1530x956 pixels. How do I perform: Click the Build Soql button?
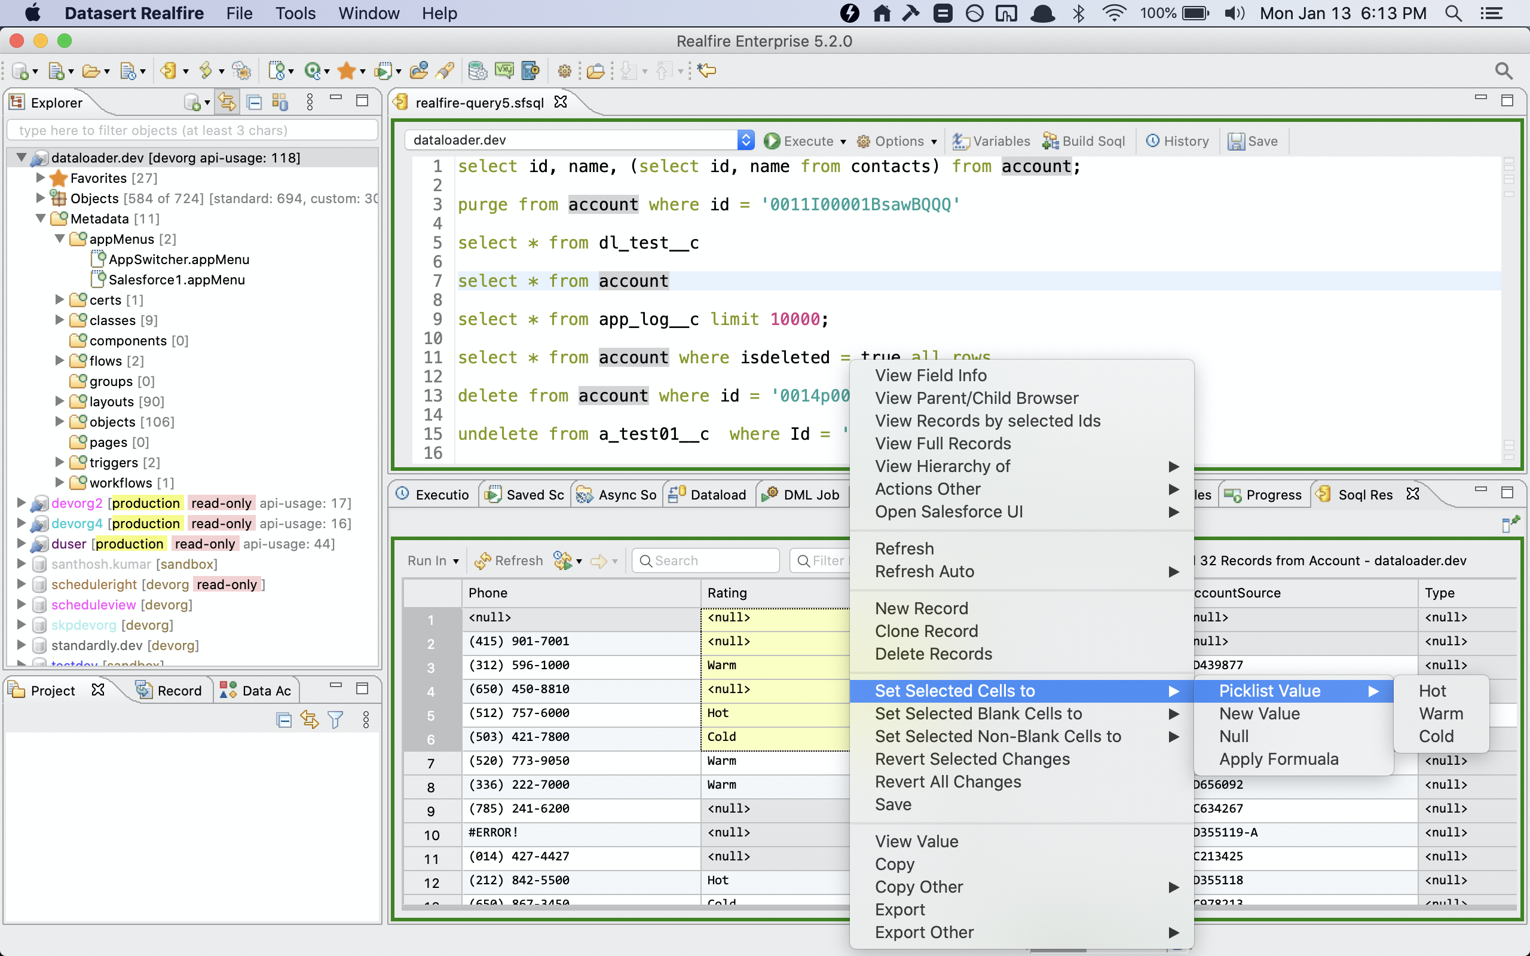(1083, 141)
